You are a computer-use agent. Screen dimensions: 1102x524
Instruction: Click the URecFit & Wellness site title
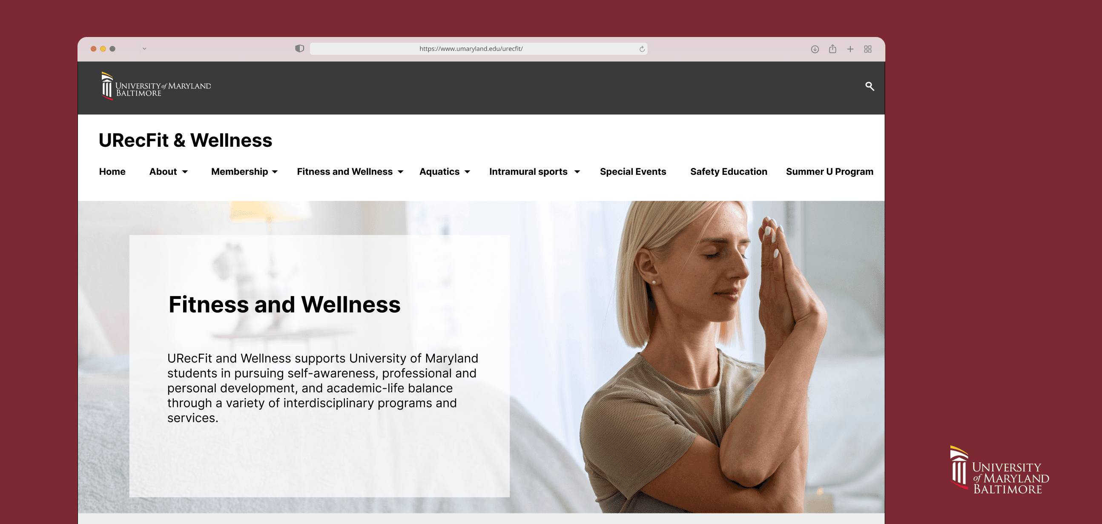(185, 140)
